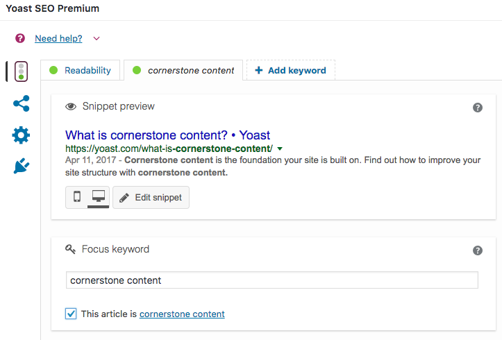
Task: Uncheck the cornerstone content article checkbox
Action: tap(71, 314)
